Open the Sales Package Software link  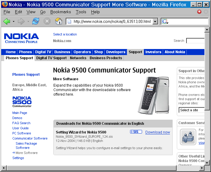coord(26,146)
